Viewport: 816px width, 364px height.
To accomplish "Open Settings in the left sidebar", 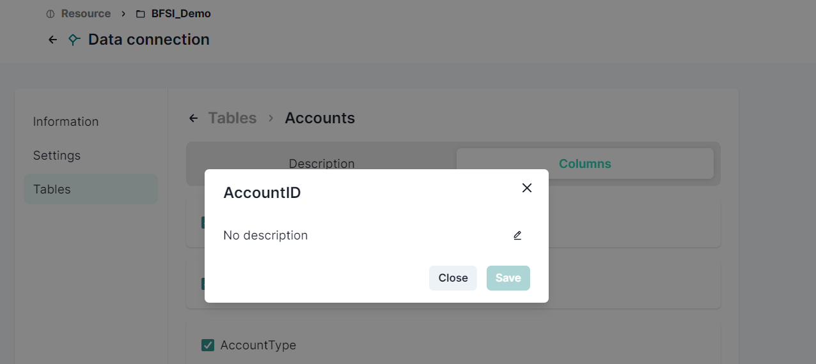I will [x=57, y=155].
